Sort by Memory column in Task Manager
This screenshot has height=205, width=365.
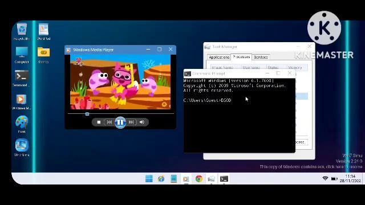[297, 67]
